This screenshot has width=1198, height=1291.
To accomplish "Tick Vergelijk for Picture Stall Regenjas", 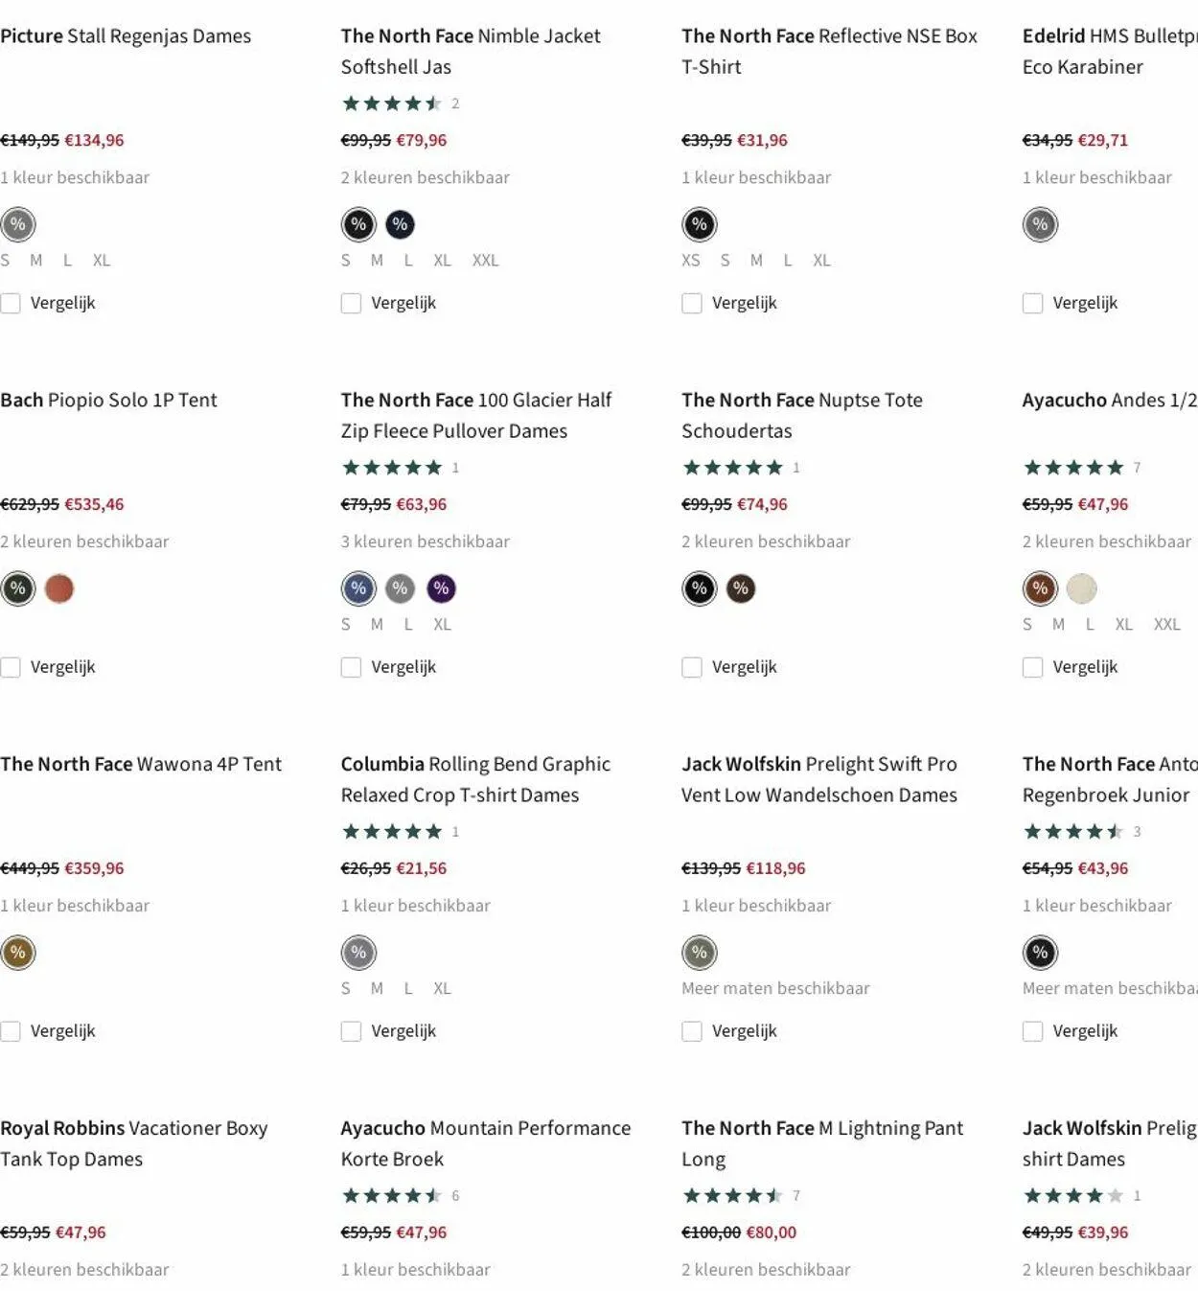I will click(11, 303).
